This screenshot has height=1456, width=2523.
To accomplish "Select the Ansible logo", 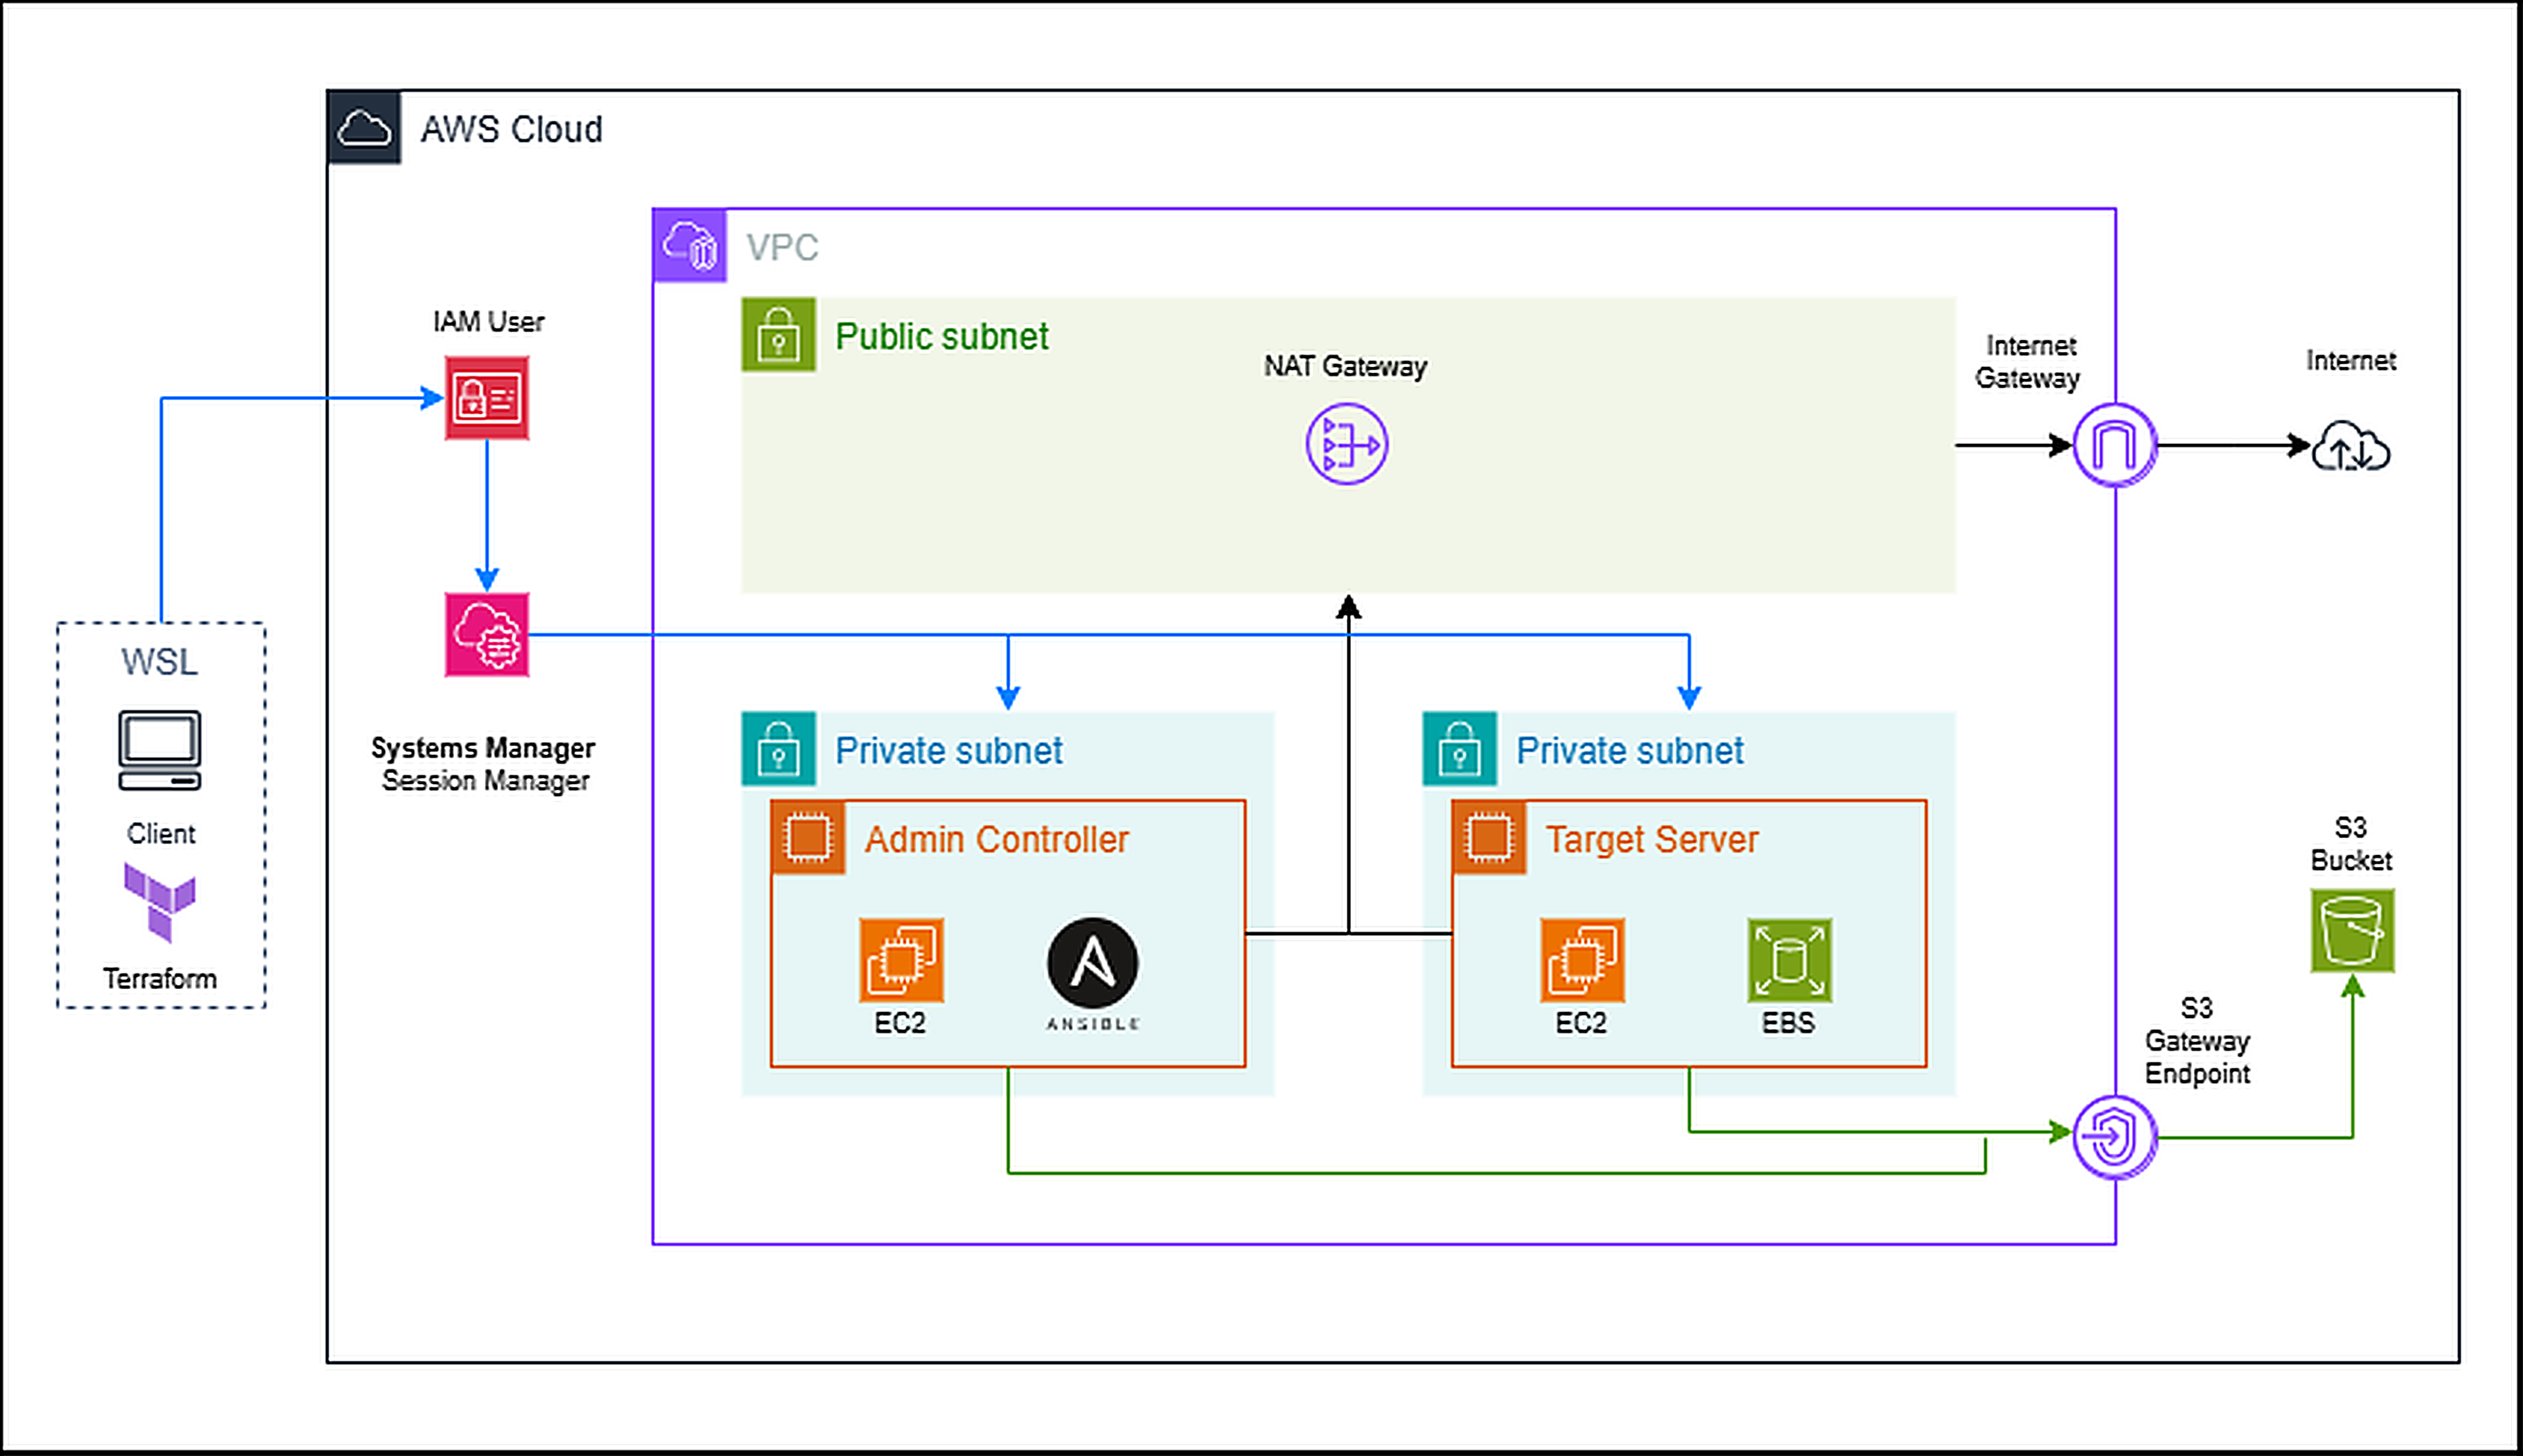I will (1093, 963).
